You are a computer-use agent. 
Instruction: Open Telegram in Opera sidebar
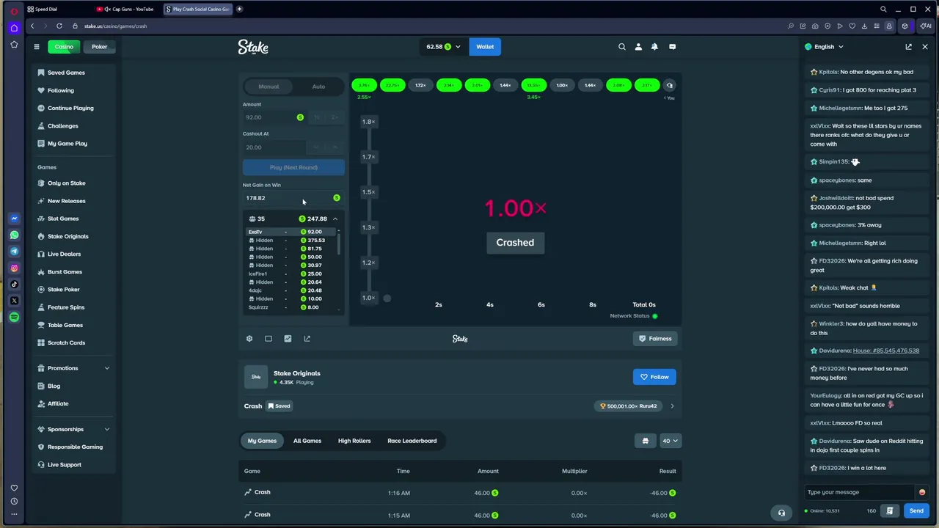(14, 252)
